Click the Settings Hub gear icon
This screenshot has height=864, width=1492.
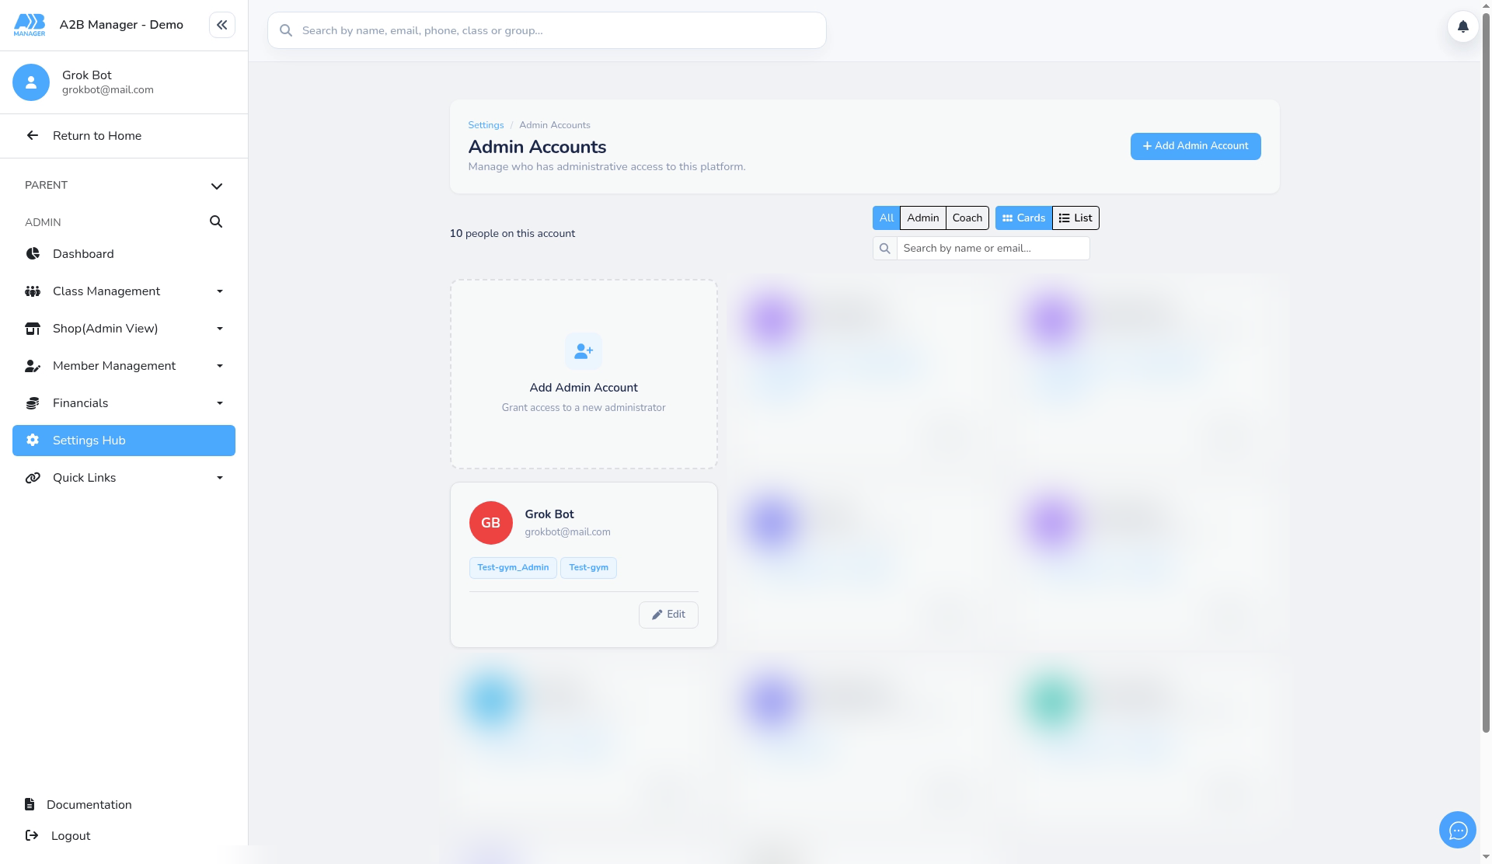(x=33, y=441)
